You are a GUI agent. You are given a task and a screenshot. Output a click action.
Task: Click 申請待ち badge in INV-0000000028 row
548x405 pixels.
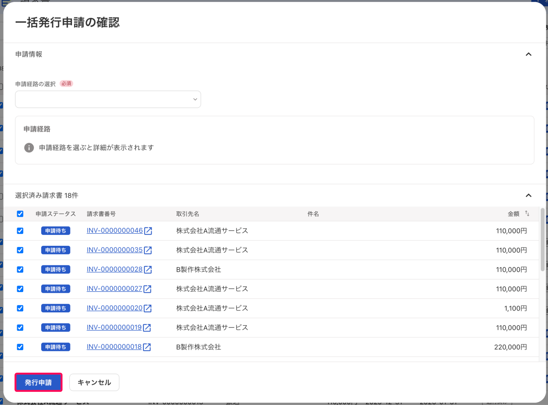click(x=56, y=270)
